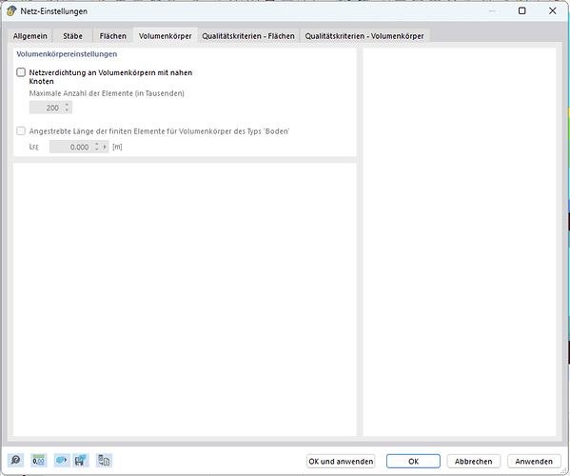This screenshot has height=476, width=570.
Task: Click the Abbrechen button
Action: click(473, 461)
